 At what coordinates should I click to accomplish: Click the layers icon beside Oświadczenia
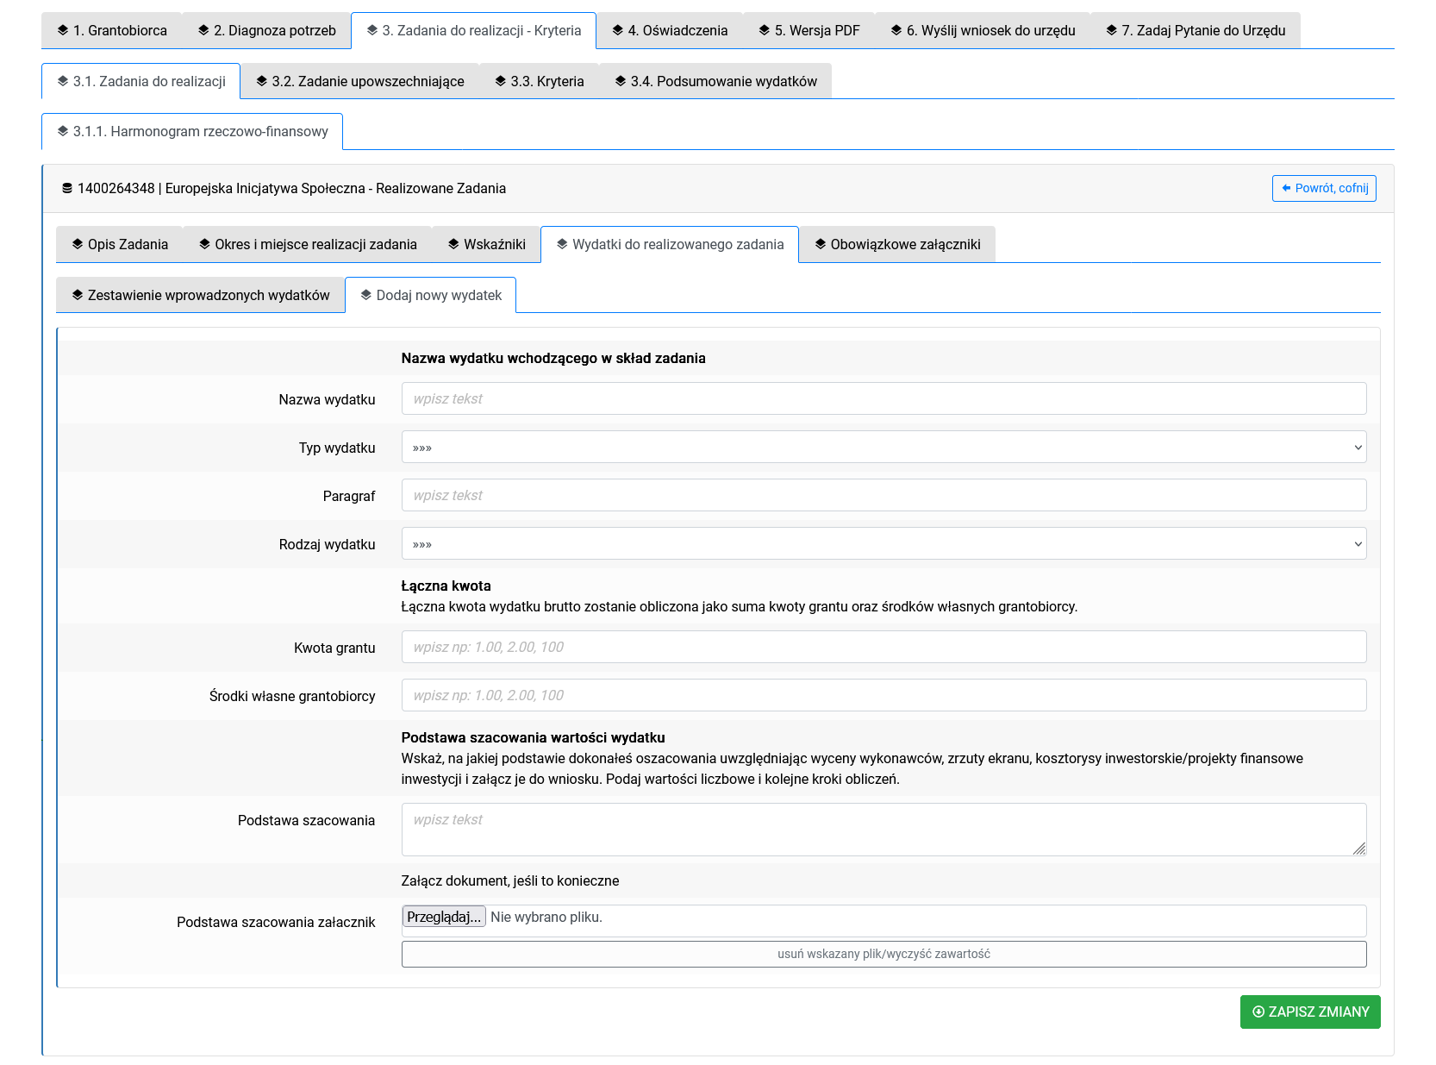click(617, 30)
